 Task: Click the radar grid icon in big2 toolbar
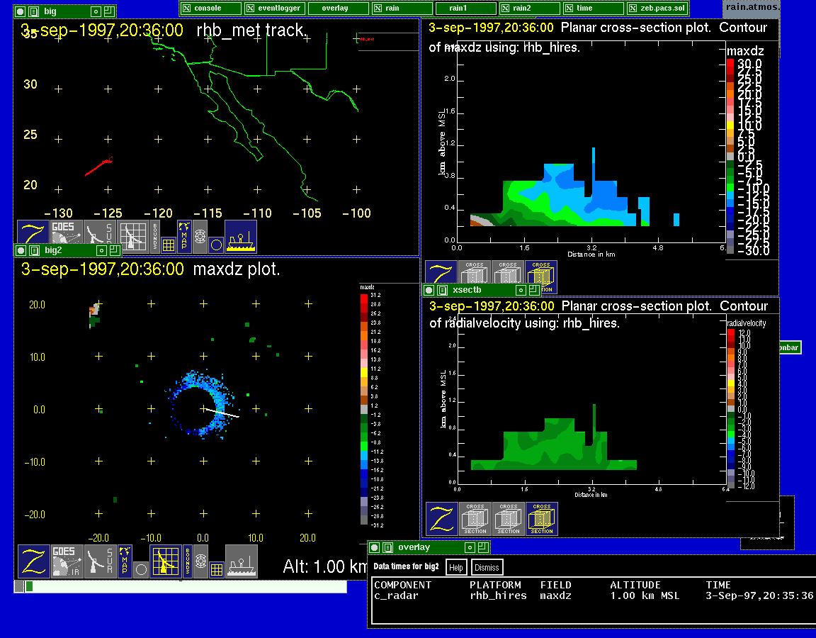165,560
